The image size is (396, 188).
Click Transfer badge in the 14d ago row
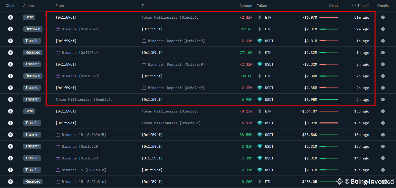32,158
